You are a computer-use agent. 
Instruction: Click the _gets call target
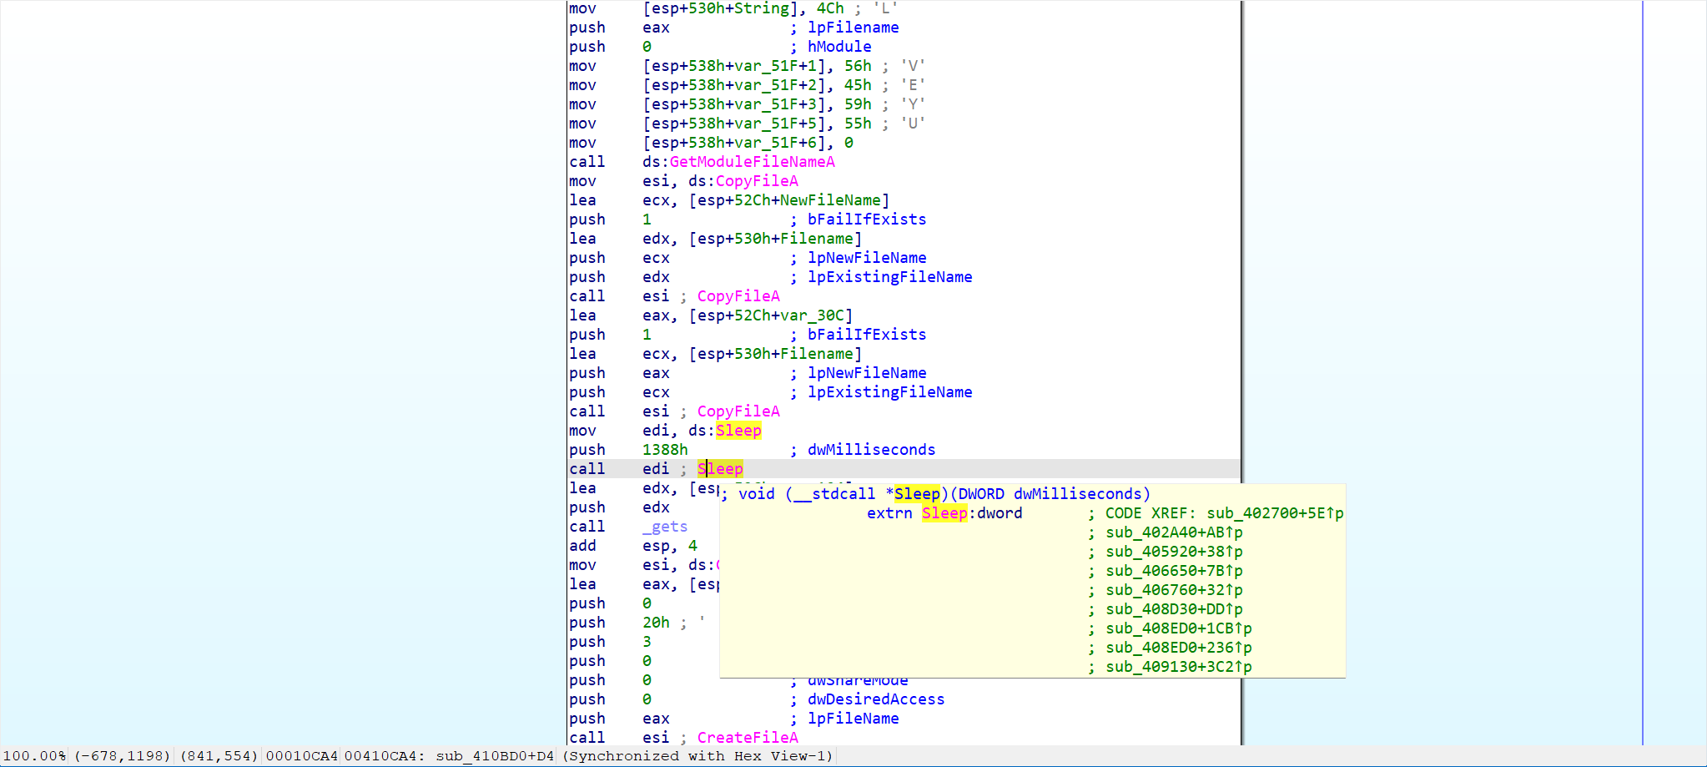pyautogui.click(x=665, y=527)
